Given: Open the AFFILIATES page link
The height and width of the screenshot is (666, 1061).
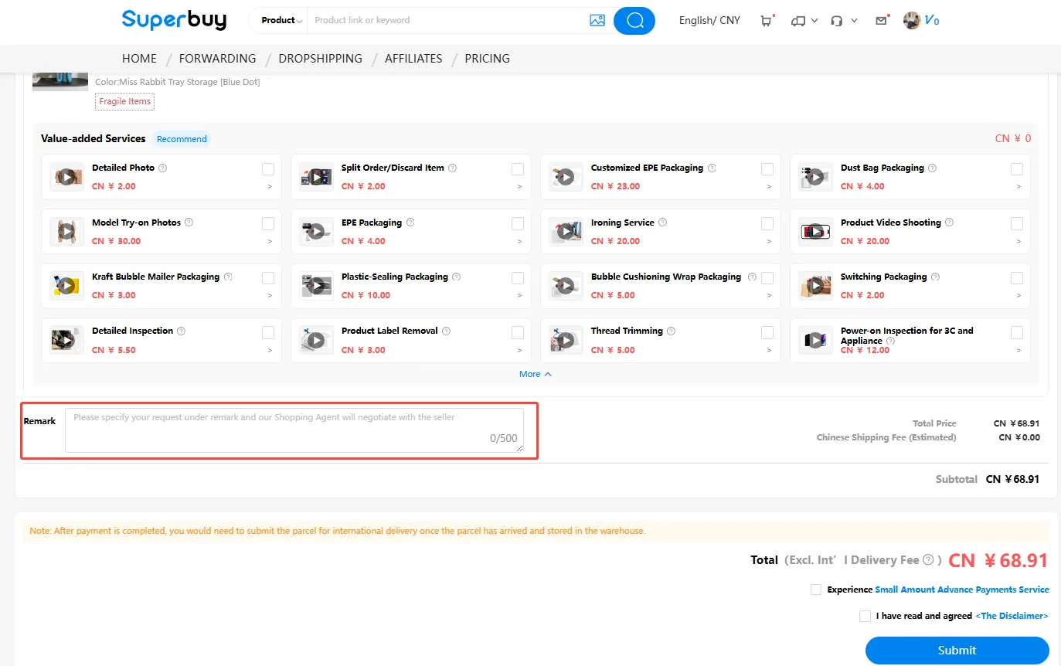Looking at the screenshot, I should point(413,59).
